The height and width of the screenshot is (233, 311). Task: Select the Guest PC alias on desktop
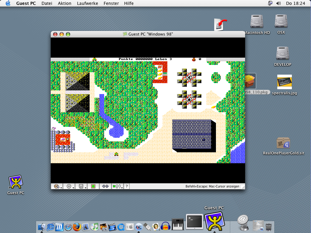click(x=16, y=182)
